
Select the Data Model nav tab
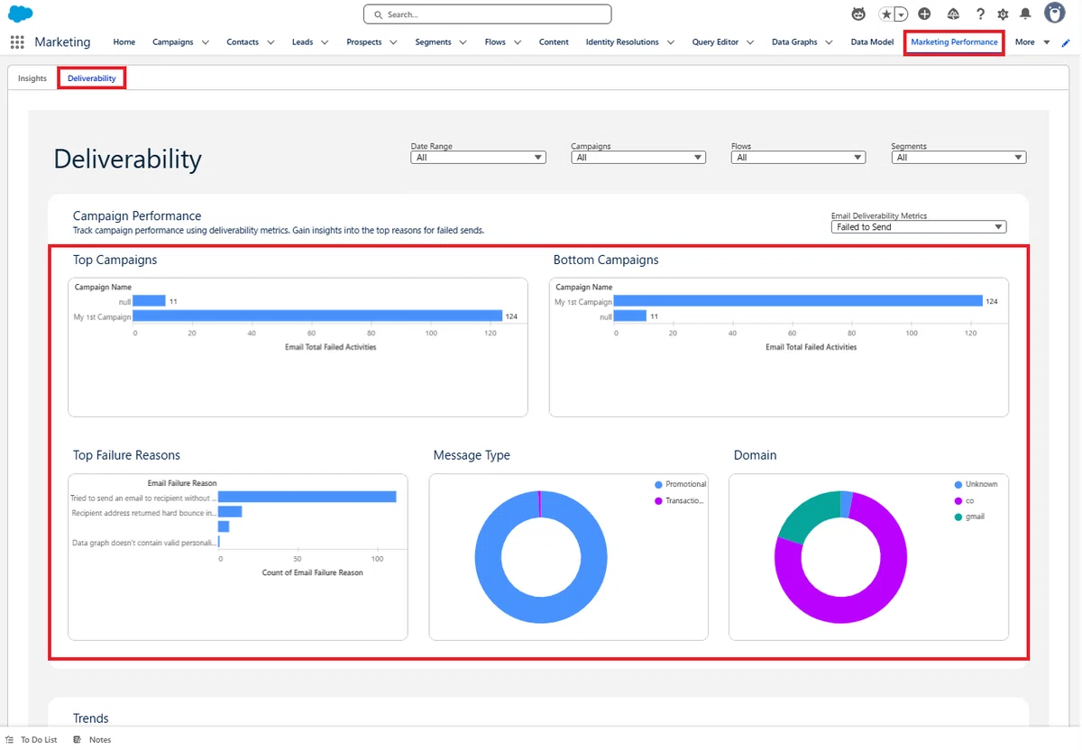(872, 42)
